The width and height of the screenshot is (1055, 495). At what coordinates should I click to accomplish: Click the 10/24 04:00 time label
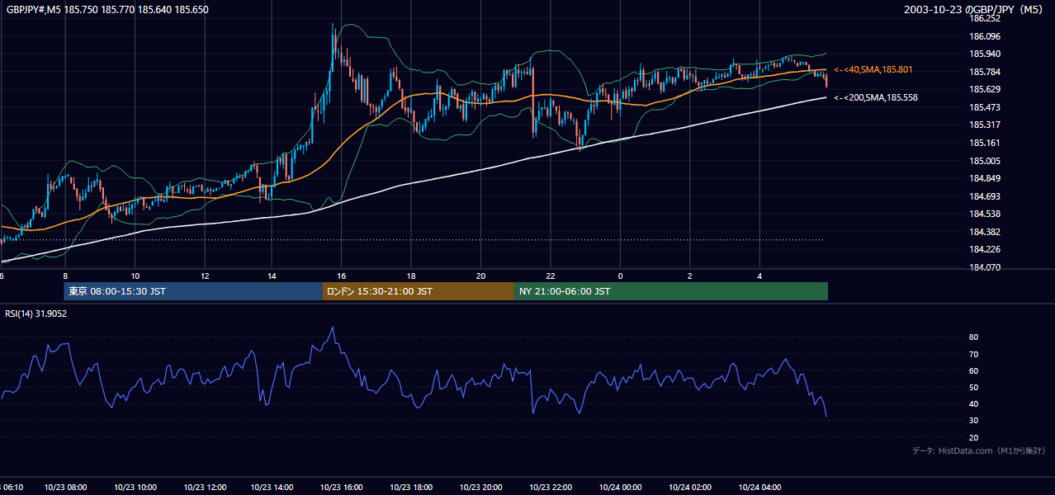pyautogui.click(x=759, y=488)
